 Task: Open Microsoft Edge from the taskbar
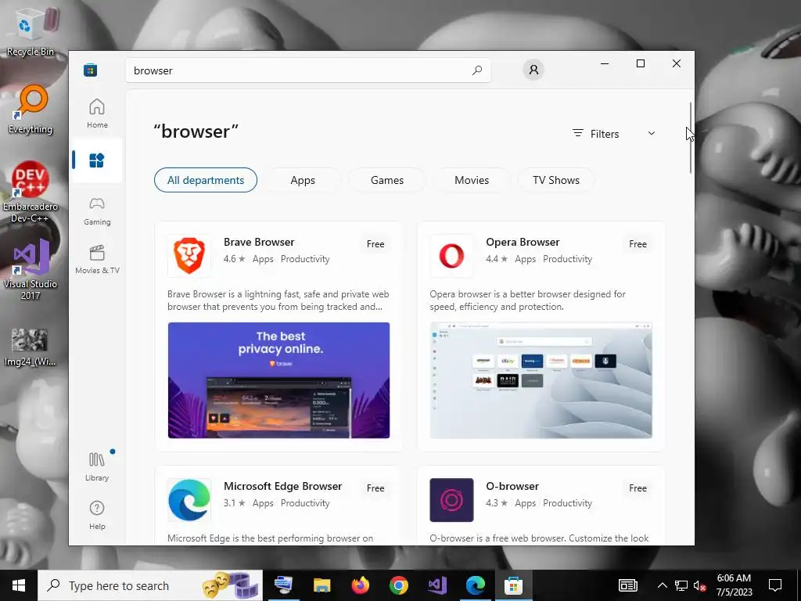tap(475, 585)
